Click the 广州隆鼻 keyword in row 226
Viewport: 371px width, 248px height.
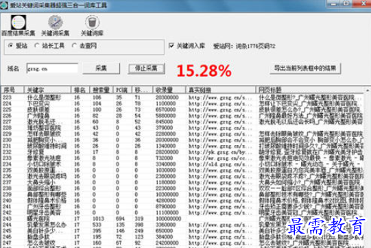pos(38,116)
